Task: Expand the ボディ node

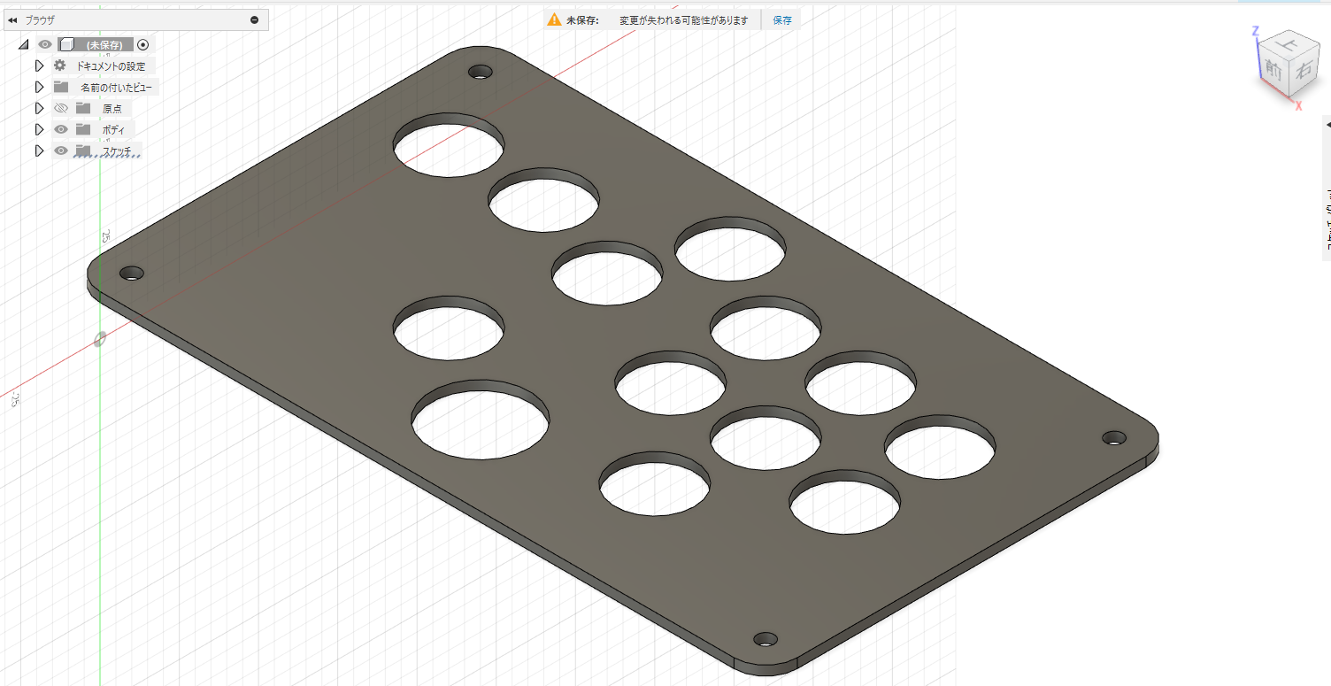Action: tap(39, 129)
